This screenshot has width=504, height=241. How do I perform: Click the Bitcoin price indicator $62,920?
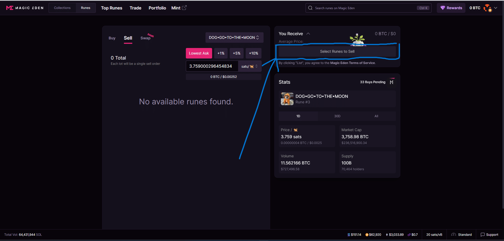click(373, 235)
